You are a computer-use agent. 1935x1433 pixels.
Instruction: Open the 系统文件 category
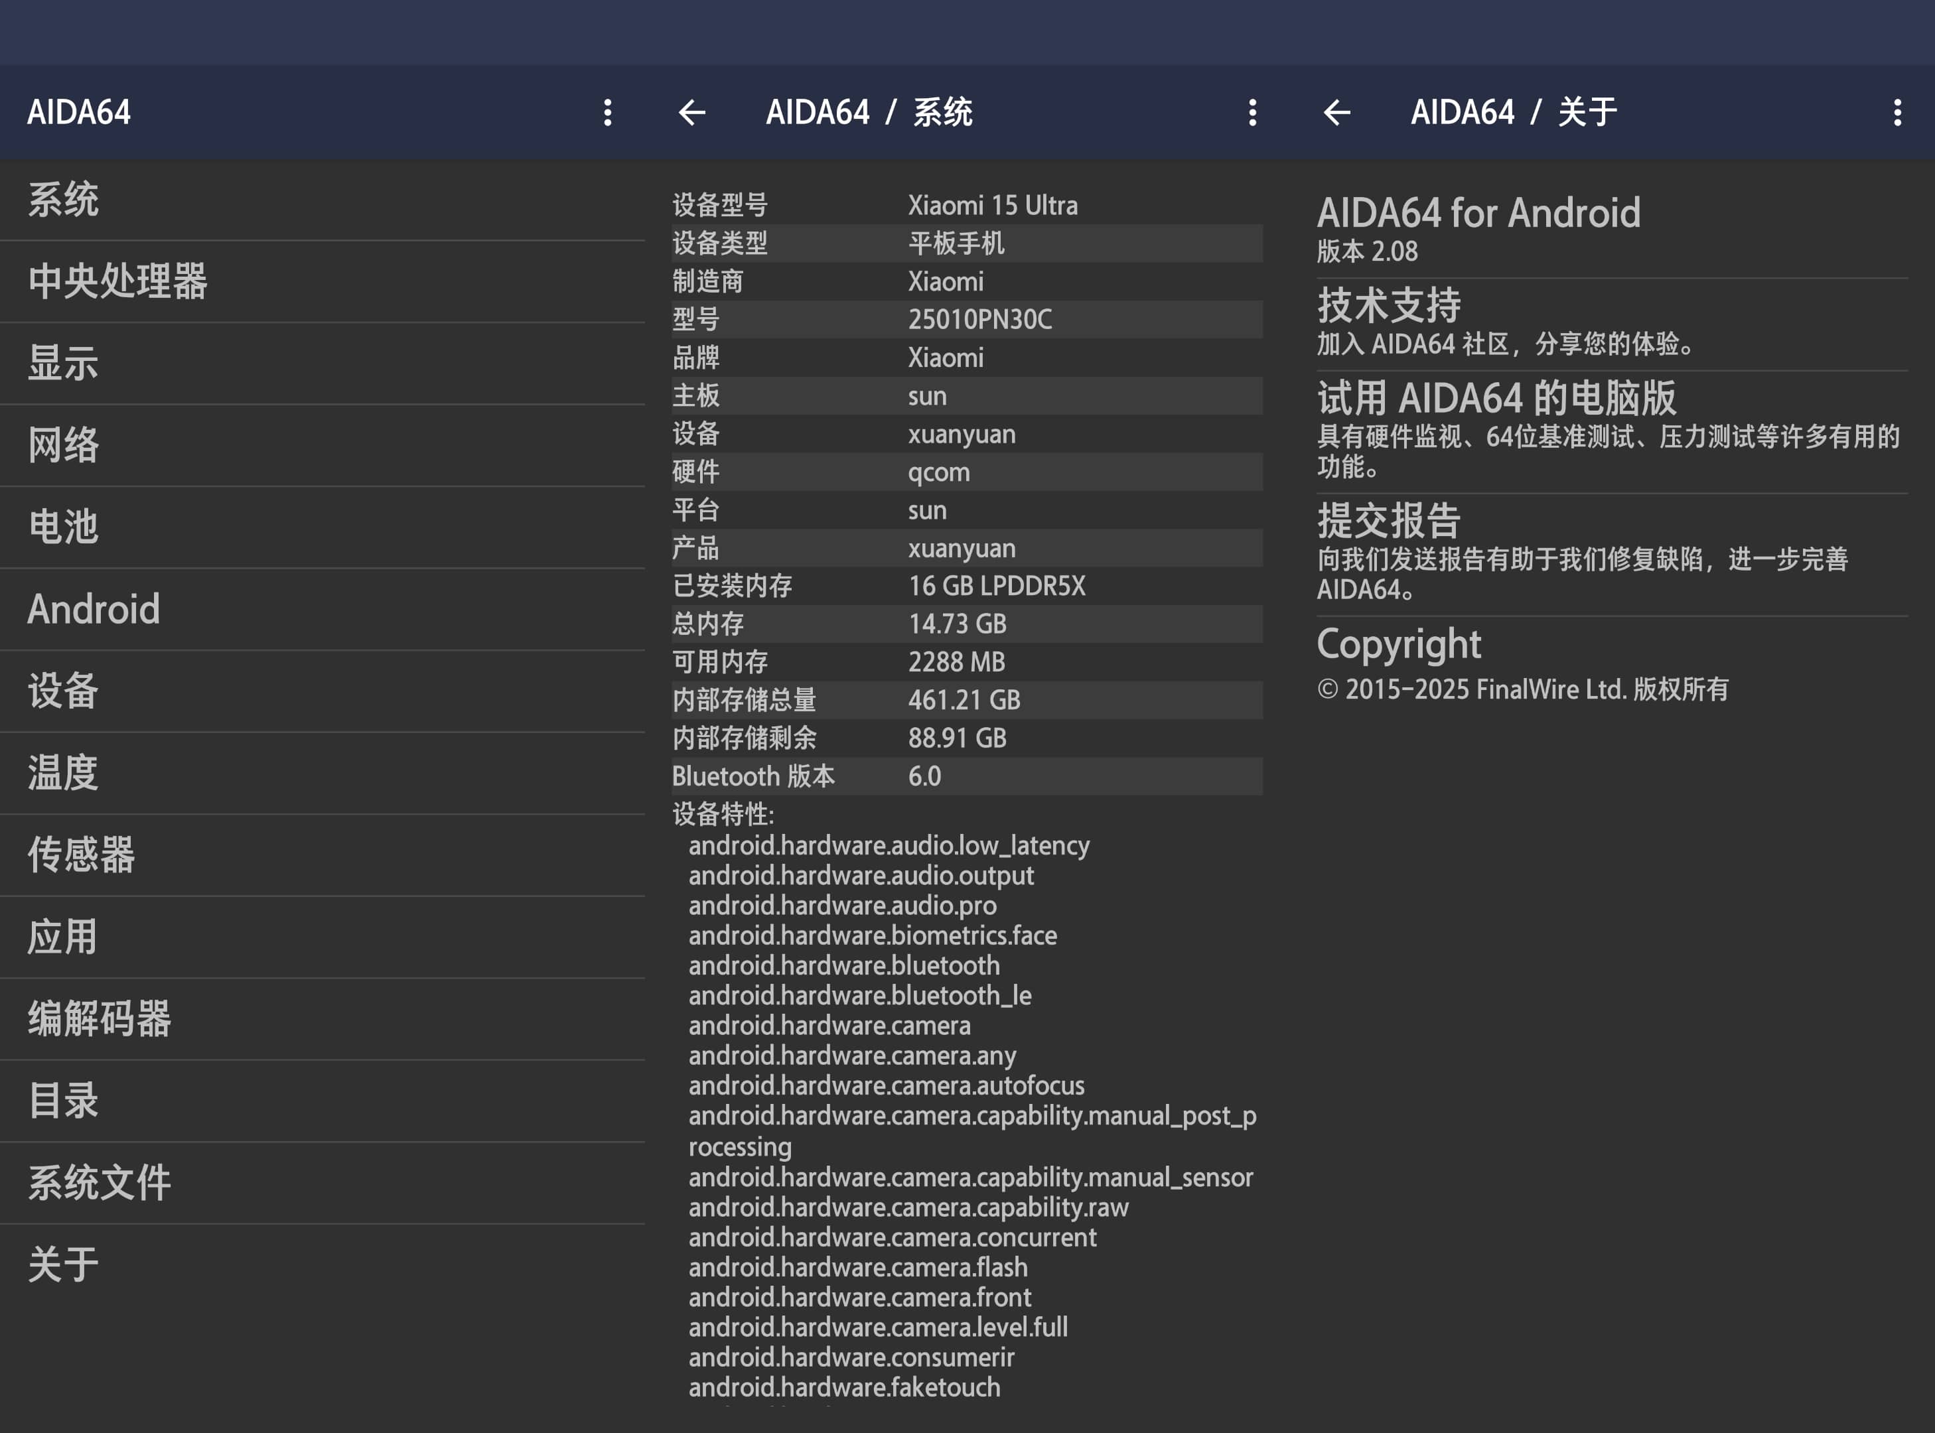point(322,1183)
